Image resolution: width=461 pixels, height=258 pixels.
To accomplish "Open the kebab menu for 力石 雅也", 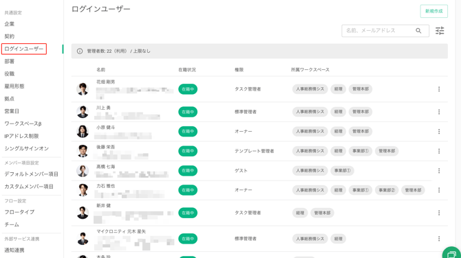I will 439,190.
